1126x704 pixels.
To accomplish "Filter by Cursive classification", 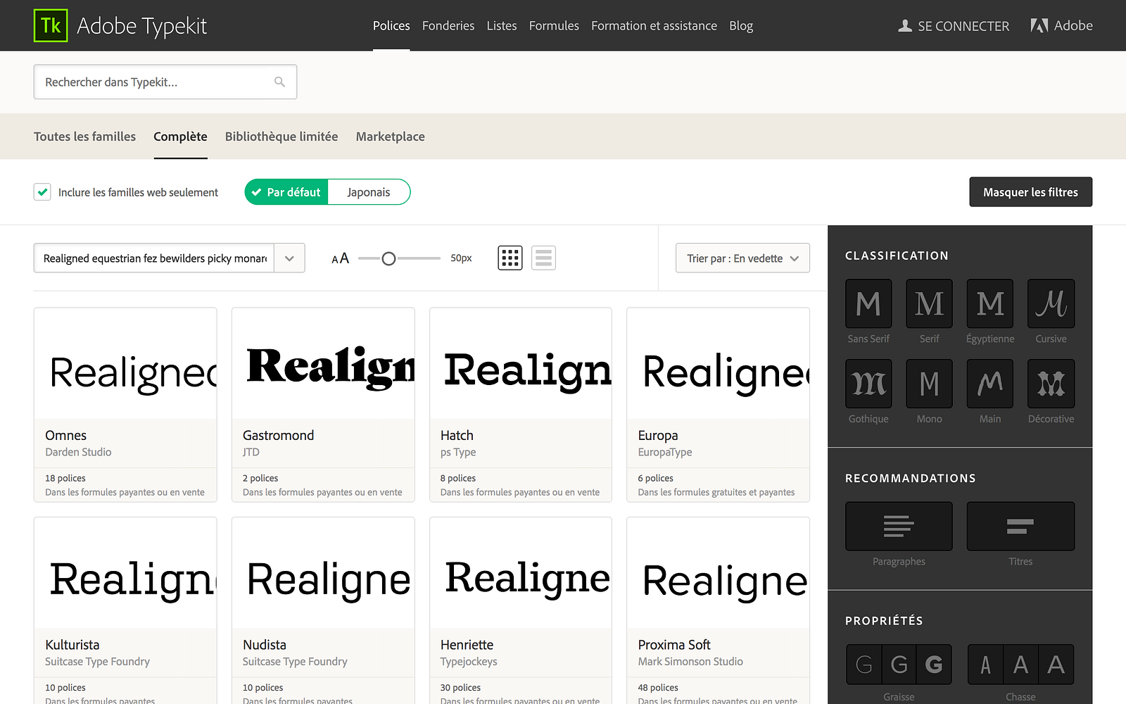I will pyautogui.click(x=1051, y=303).
